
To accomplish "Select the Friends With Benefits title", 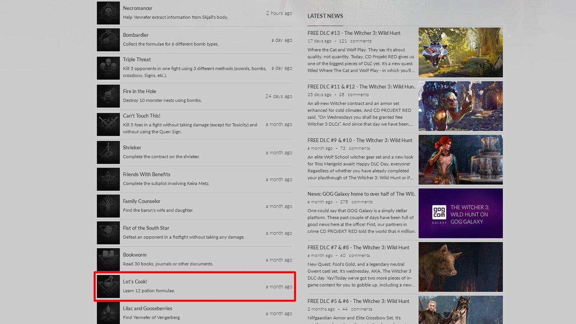I will [x=146, y=174].
